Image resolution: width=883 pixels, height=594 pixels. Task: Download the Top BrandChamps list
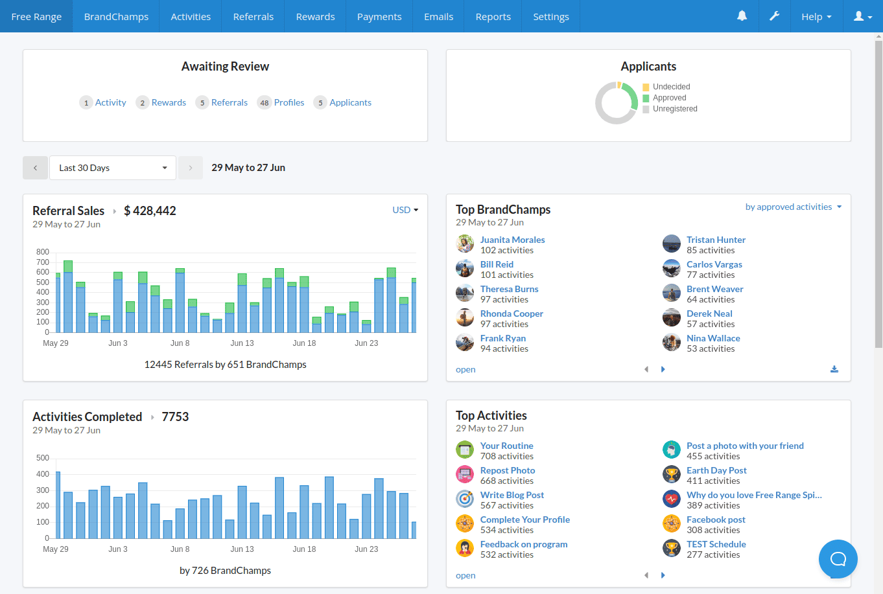(834, 369)
